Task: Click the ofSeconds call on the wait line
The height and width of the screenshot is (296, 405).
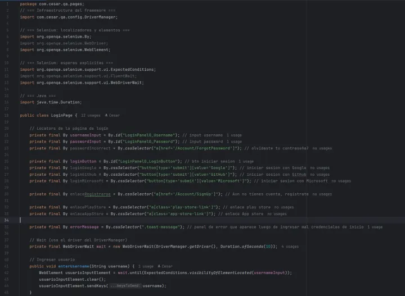Action: 253,247
